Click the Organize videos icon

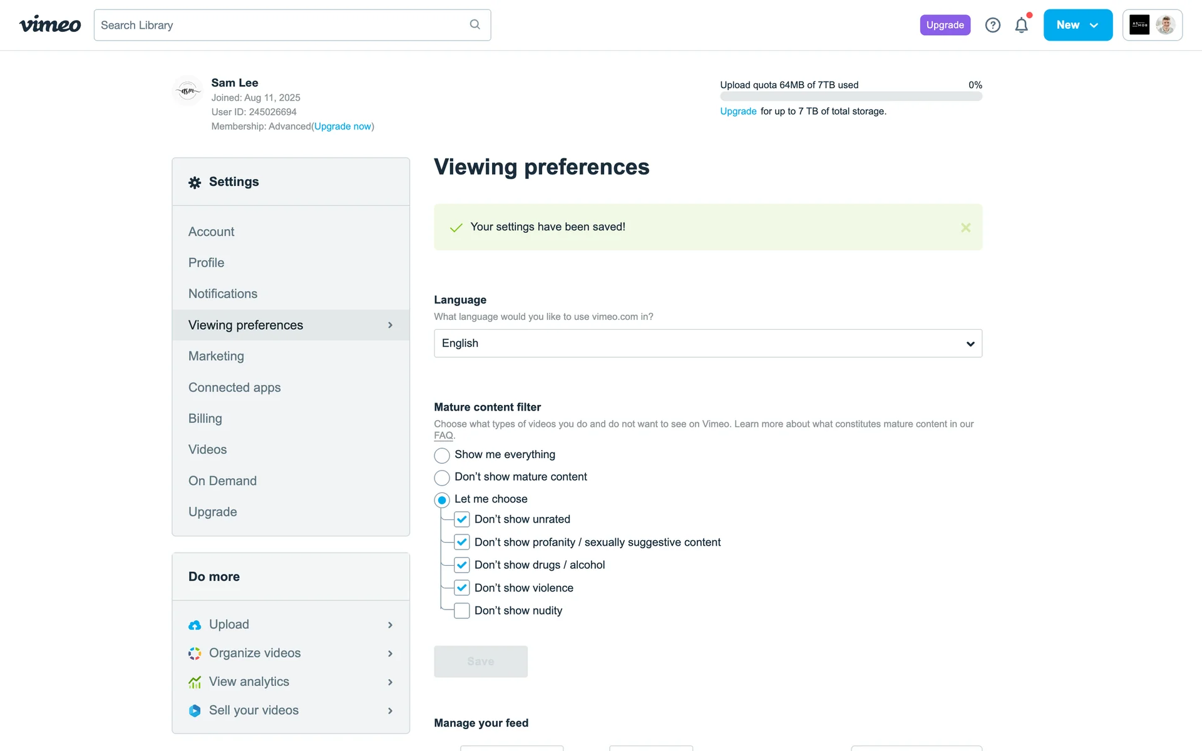click(195, 653)
